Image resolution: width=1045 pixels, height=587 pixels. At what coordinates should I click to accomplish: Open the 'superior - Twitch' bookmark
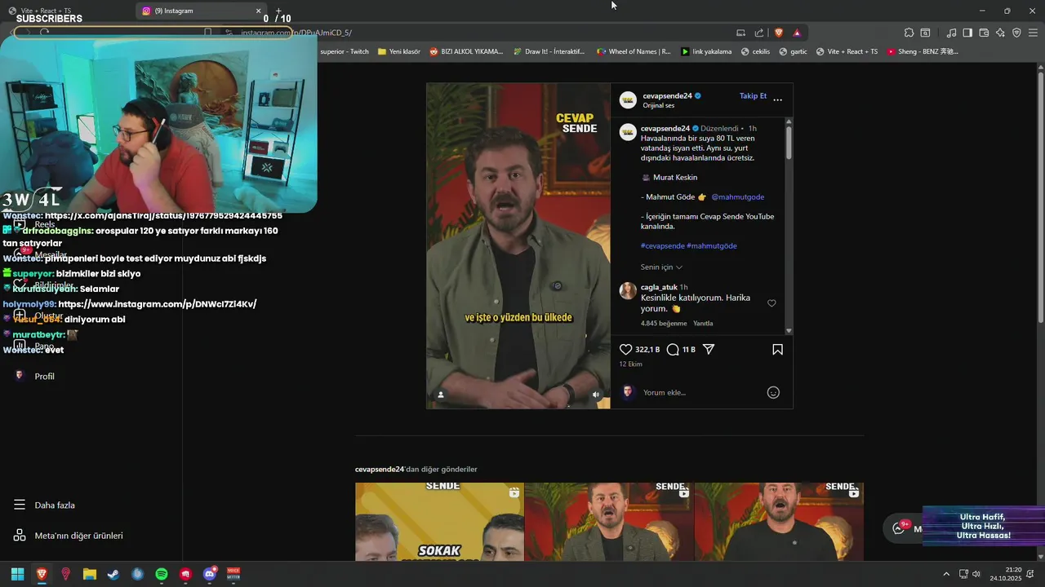click(x=345, y=51)
